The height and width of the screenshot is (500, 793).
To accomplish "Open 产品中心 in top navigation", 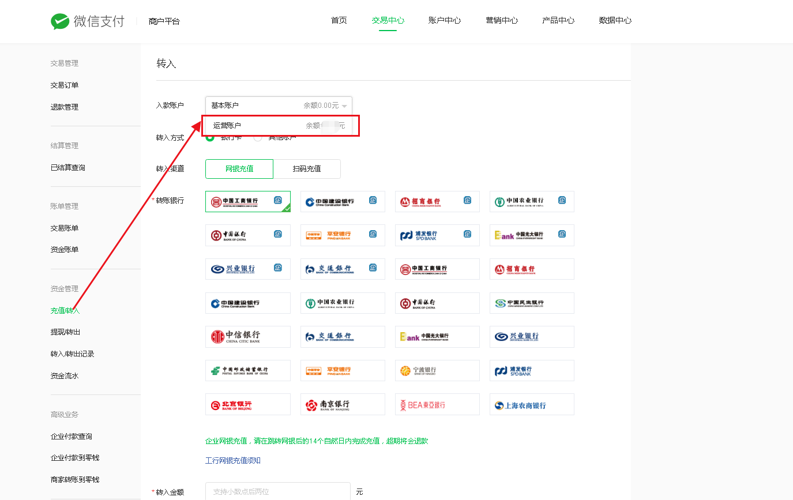I will [x=558, y=21].
